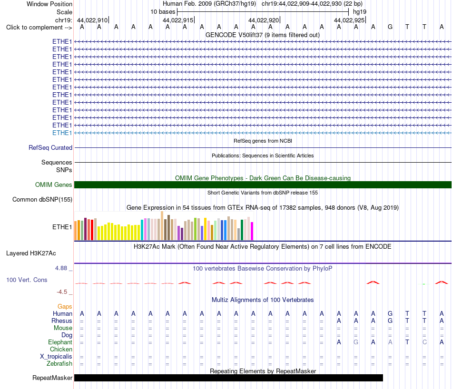This screenshot has height=389, width=452.
Task: Click the 44,022,925 position label
Action: click(x=349, y=20)
